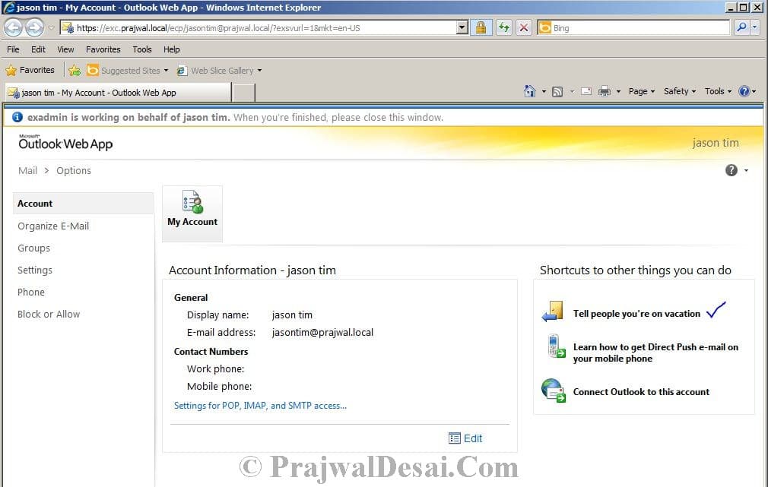Click the security lock icon in address bar

(481, 27)
